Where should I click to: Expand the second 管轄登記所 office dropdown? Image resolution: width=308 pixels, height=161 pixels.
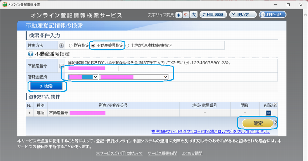point(134,76)
